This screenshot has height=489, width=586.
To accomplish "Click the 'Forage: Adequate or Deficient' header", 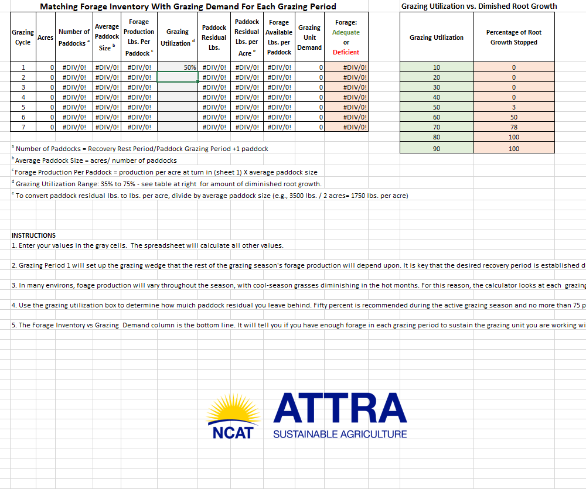I will pyautogui.click(x=346, y=37).
